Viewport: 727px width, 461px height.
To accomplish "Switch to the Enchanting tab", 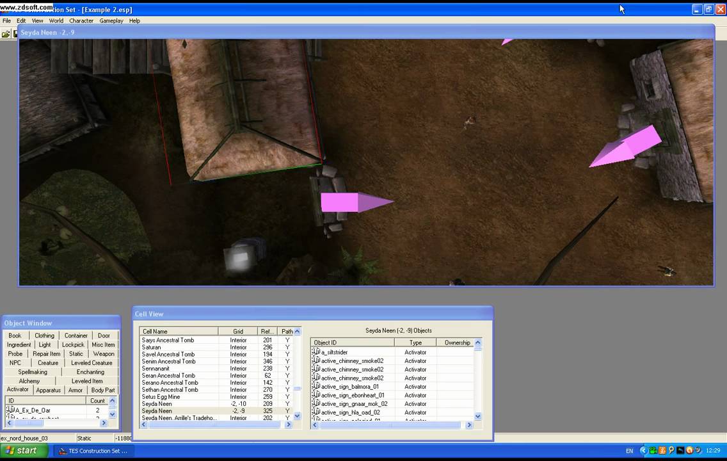I will tap(90, 372).
